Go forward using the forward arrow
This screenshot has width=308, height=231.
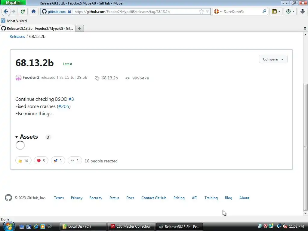coord(13,12)
